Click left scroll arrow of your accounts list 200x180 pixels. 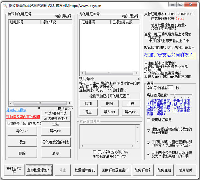[x=82, y=73]
